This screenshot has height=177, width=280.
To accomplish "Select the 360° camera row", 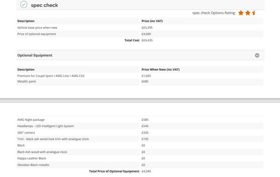I will [26, 133].
